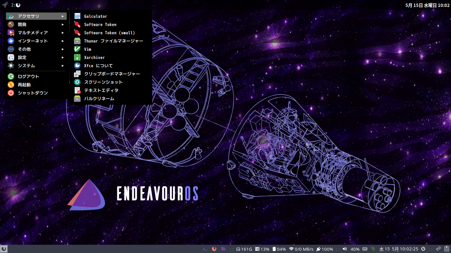This screenshot has height=253, width=451.
Task: Click the battery plug indicator showing 100%
Action: point(325,249)
